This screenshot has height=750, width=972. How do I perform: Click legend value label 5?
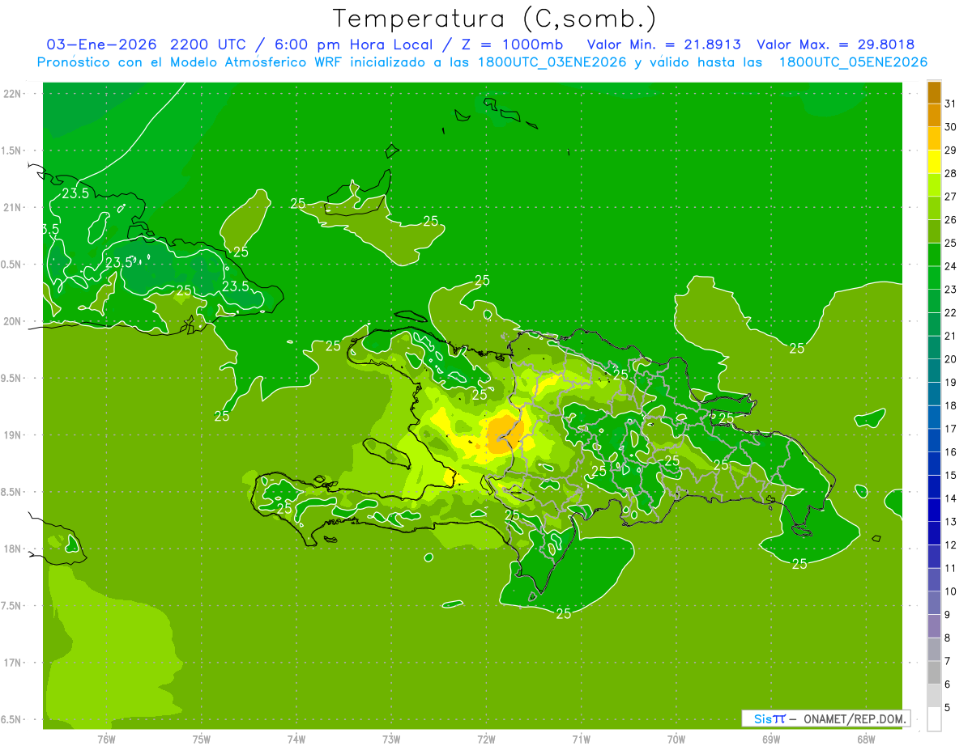point(949,707)
